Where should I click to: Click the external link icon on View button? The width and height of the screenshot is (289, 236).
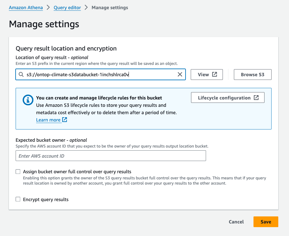point(215,74)
